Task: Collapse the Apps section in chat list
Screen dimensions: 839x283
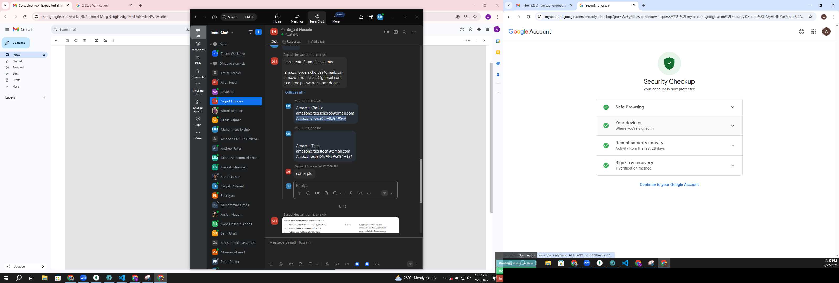Action: pyautogui.click(x=211, y=44)
